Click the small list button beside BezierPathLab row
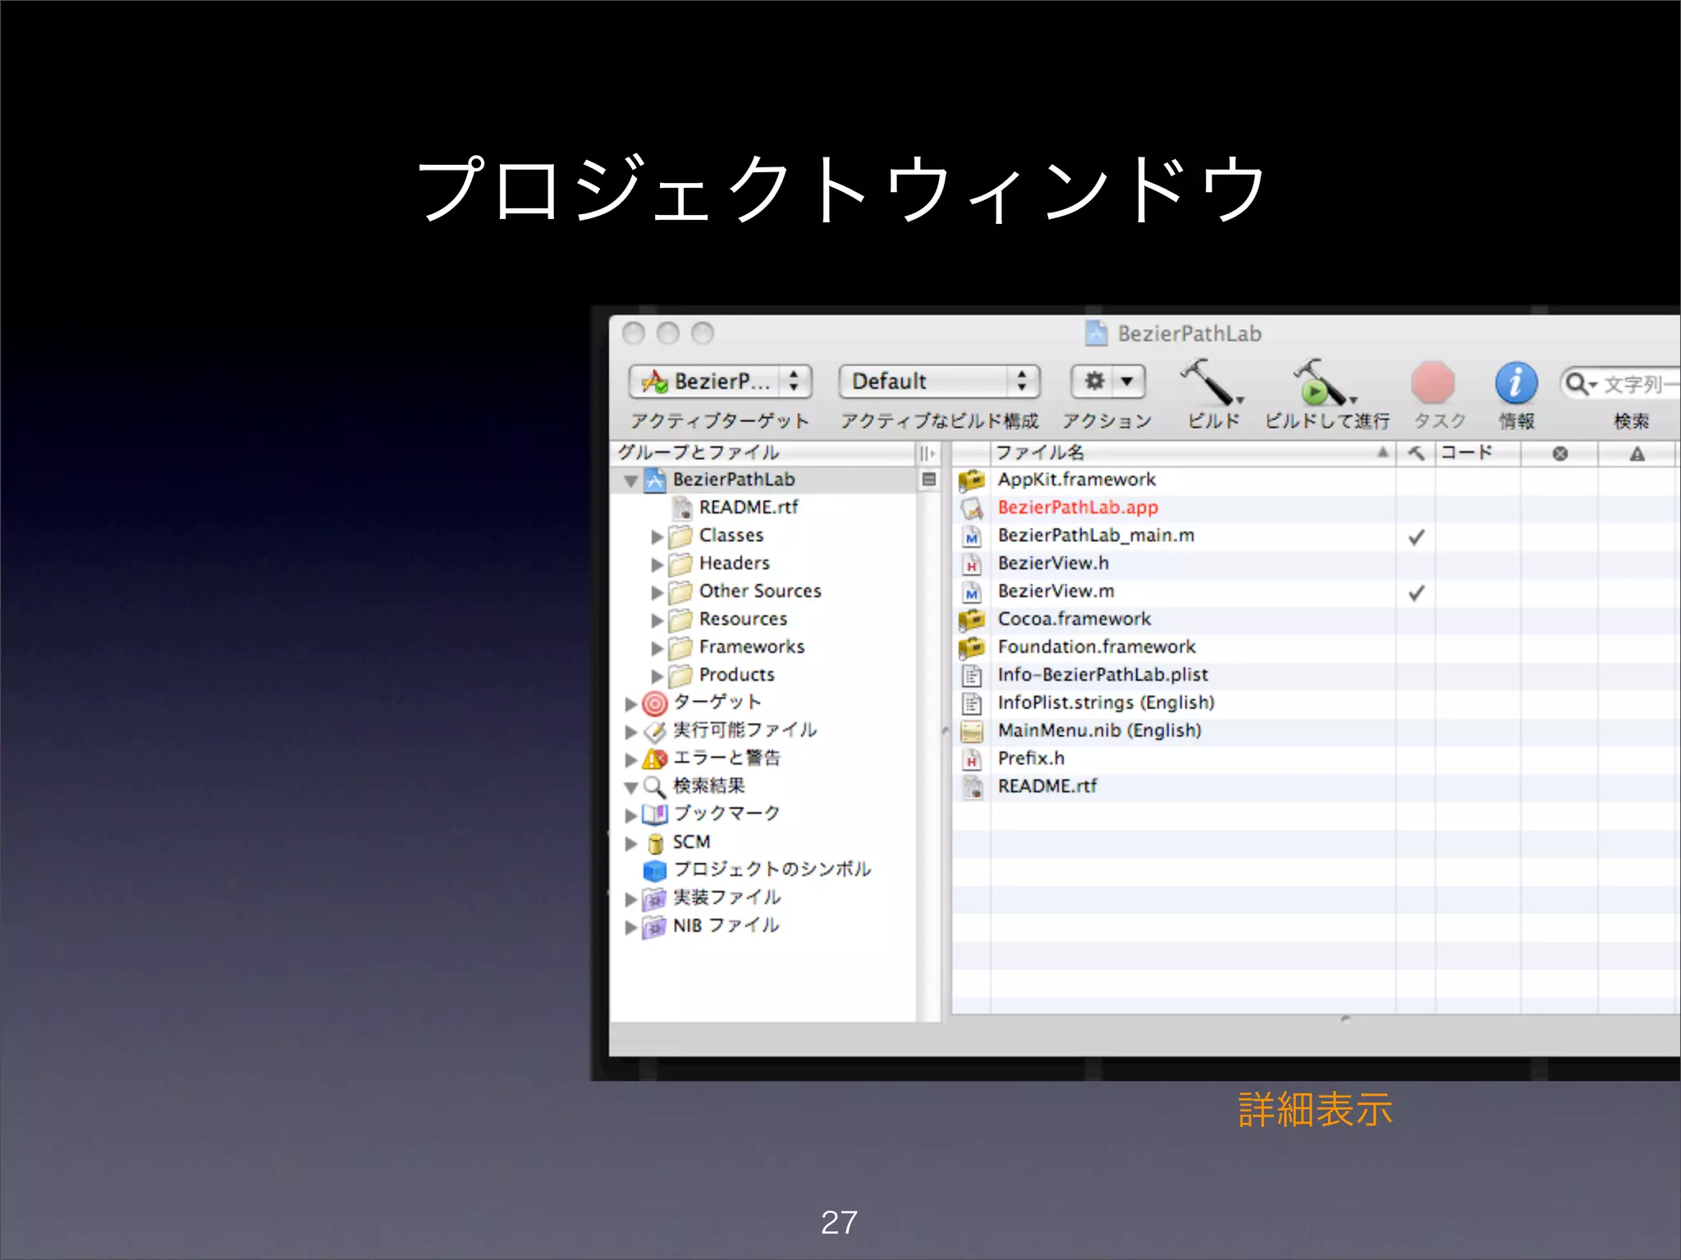This screenshot has width=1681, height=1260. coord(928,480)
